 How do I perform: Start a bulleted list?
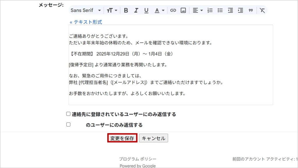pos(220,10)
